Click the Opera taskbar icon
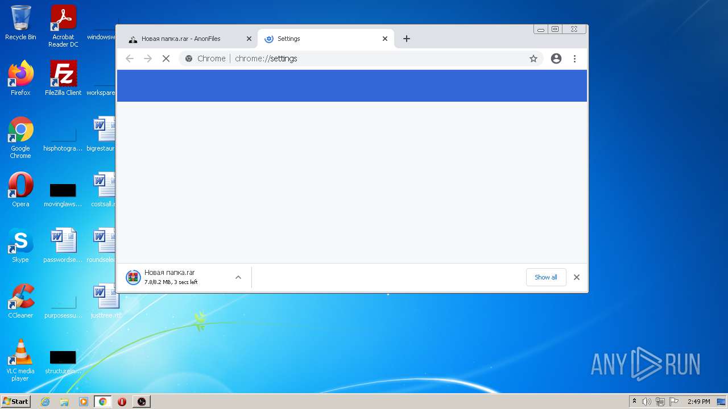 [122, 402]
